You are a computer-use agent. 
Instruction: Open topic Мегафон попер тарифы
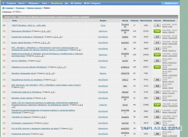point(22,98)
